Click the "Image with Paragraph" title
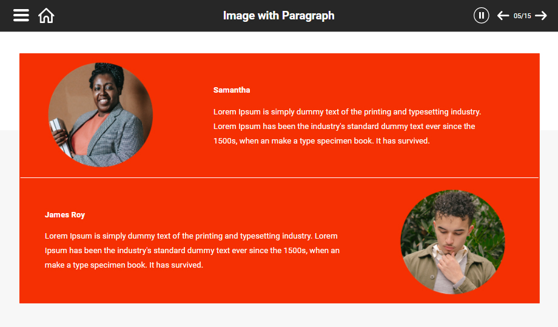Viewport: 558px width, 327px height. point(278,16)
